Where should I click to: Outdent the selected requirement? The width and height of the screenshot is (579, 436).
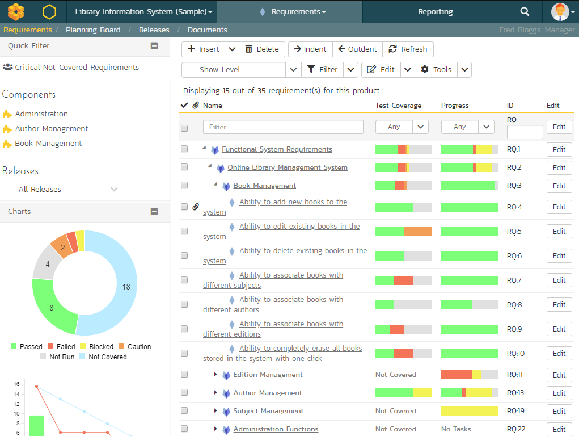(x=357, y=49)
